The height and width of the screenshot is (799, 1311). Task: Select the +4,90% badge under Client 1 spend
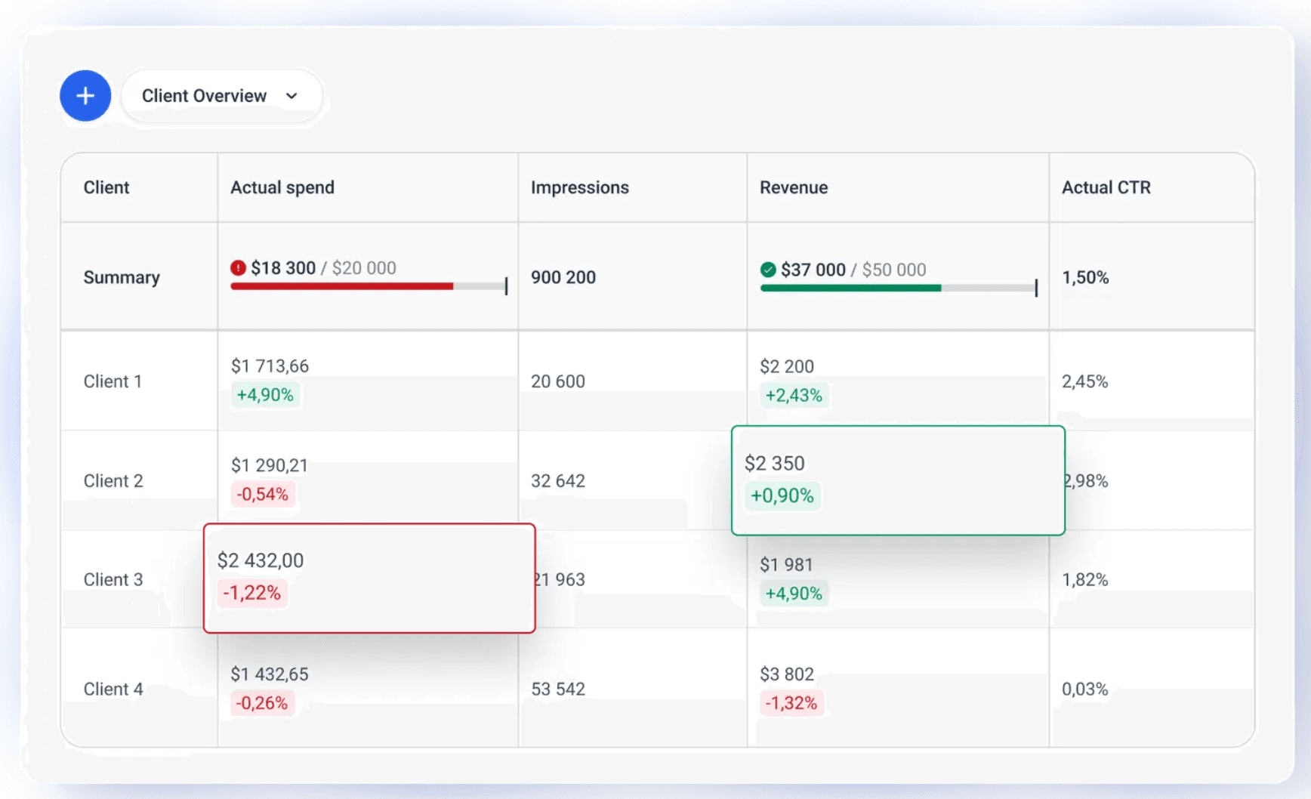[265, 394]
